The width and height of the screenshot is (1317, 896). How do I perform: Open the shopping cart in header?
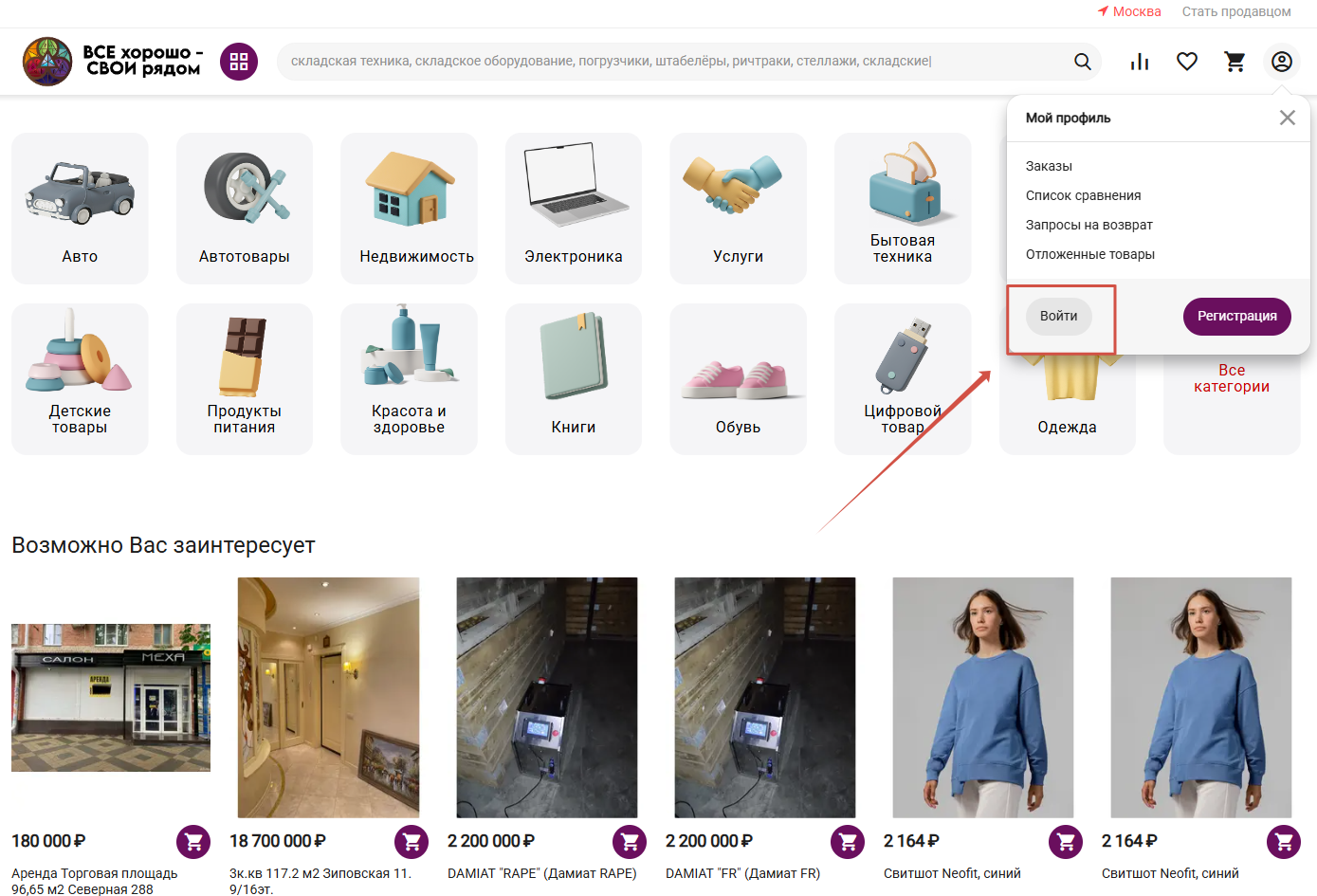[x=1235, y=62]
